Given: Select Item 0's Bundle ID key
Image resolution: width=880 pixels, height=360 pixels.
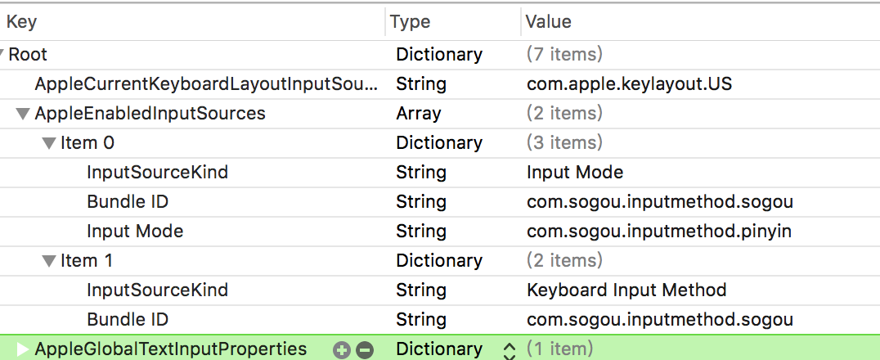Looking at the screenshot, I should click(x=128, y=202).
